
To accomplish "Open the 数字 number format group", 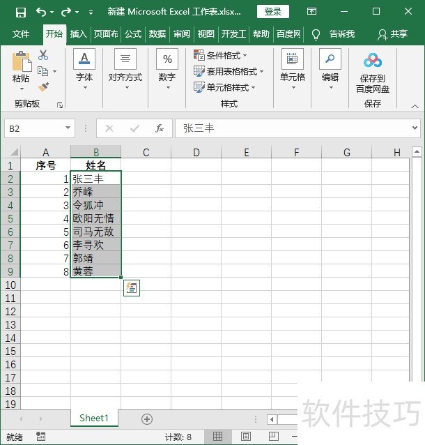I will [167, 69].
